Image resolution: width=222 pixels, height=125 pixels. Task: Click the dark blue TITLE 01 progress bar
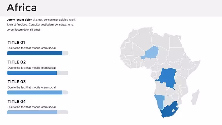(x=34, y=53)
